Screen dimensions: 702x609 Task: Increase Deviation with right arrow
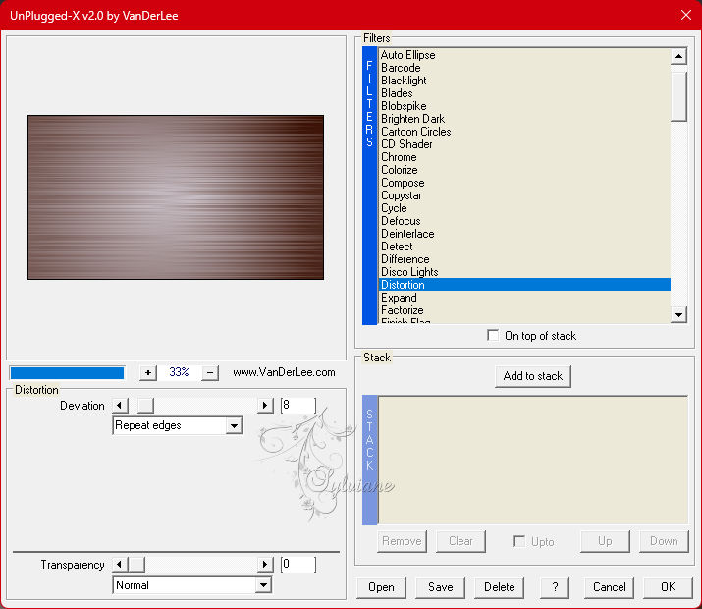click(265, 406)
